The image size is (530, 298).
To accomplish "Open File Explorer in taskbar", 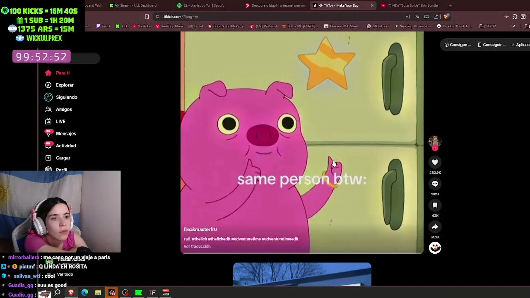I will pyautogui.click(x=98, y=293).
